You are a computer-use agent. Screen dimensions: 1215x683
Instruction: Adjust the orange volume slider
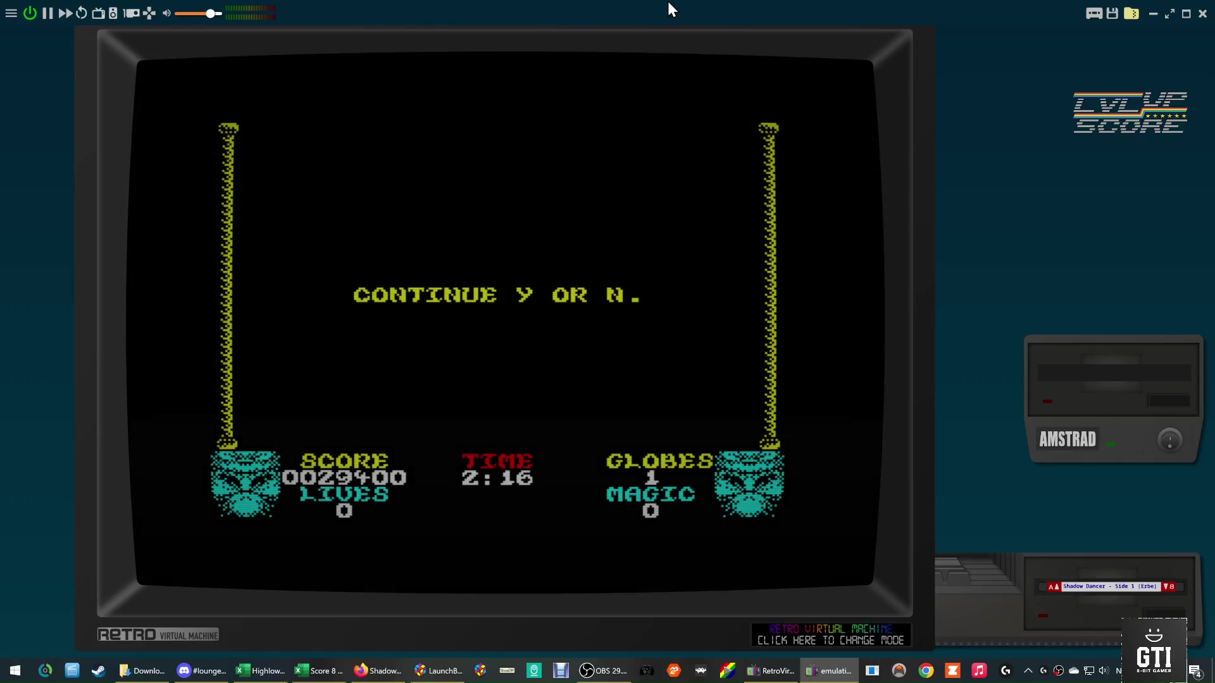(198, 13)
